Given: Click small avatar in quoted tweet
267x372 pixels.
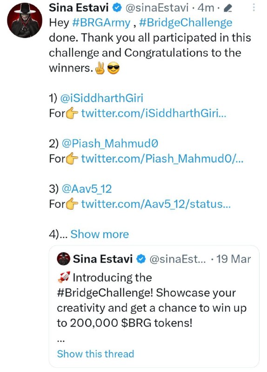Looking at the screenshot, I should pyautogui.click(x=64, y=259).
